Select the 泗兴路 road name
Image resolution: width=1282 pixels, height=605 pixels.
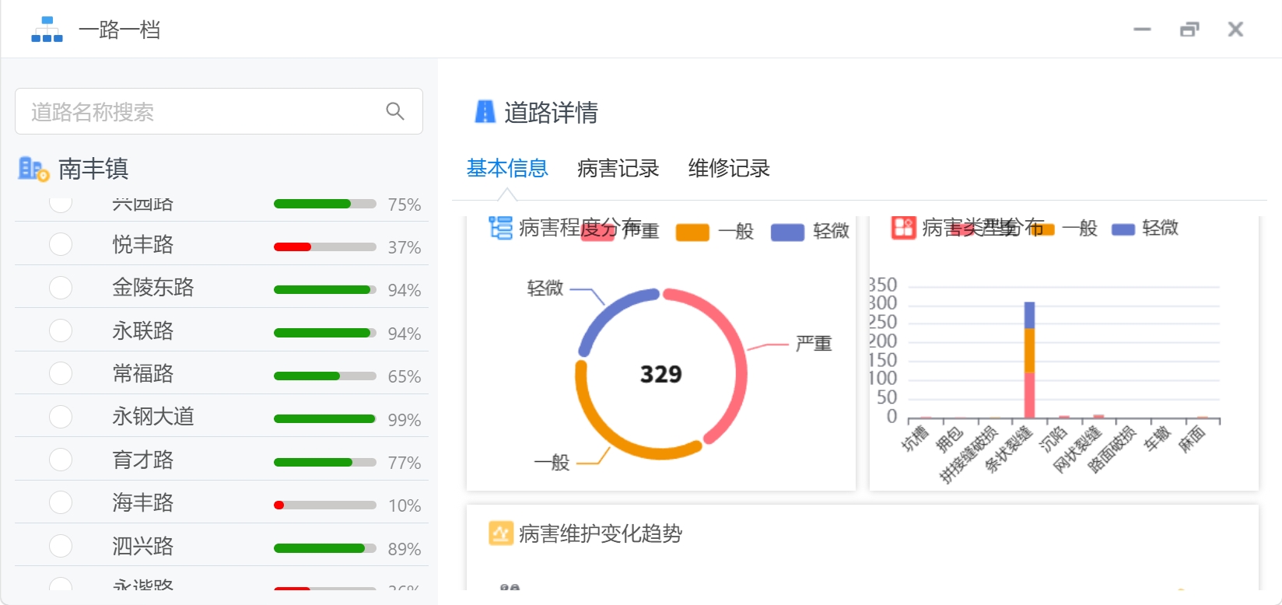point(143,546)
